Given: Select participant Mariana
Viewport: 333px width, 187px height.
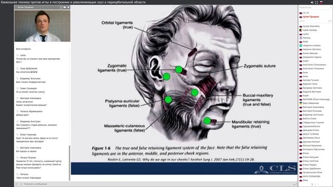Looking at the screenshot, I should 306,38.
